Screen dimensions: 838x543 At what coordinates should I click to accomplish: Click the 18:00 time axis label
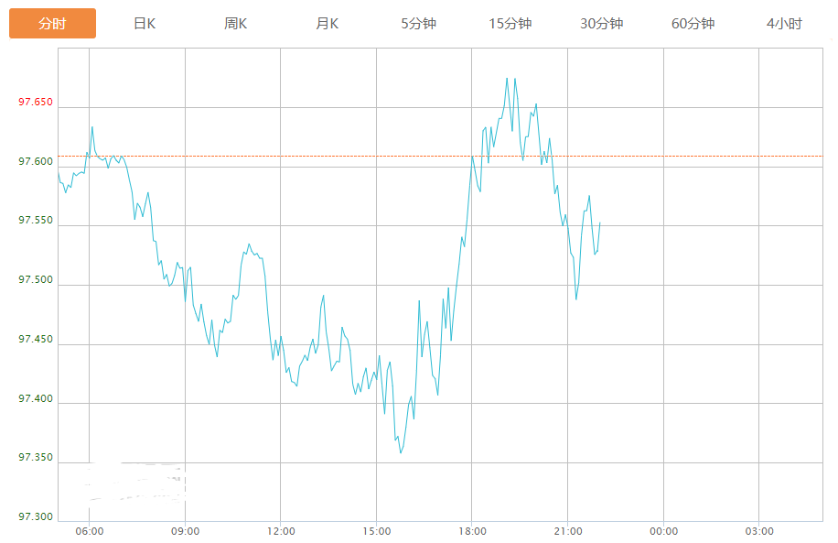coord(472,531)
